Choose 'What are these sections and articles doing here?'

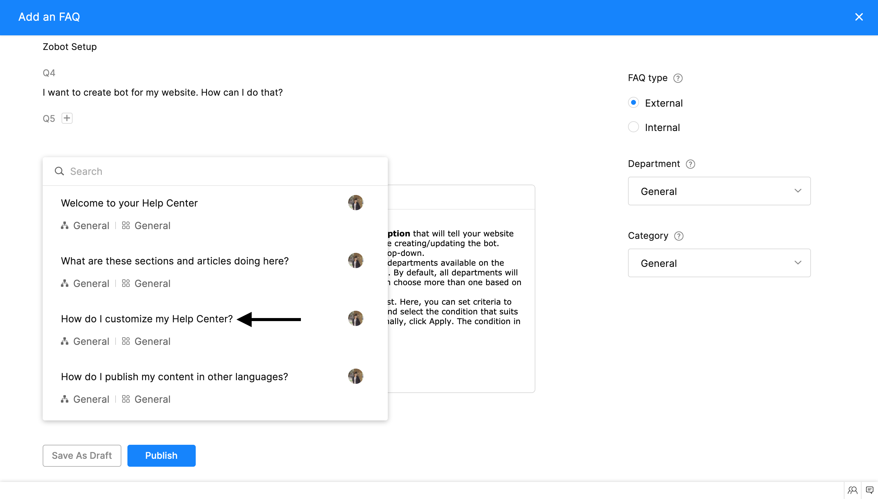(175, 261)
